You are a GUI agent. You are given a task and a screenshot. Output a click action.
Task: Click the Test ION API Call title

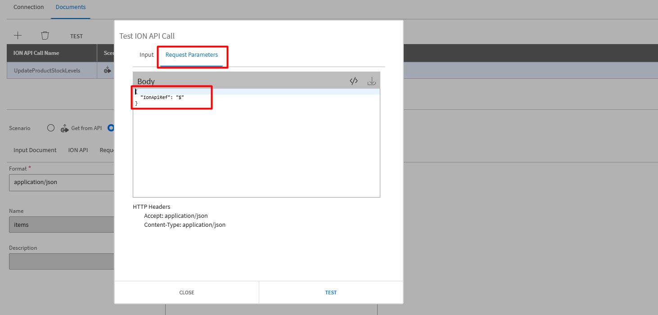click(x=147, y=36)
